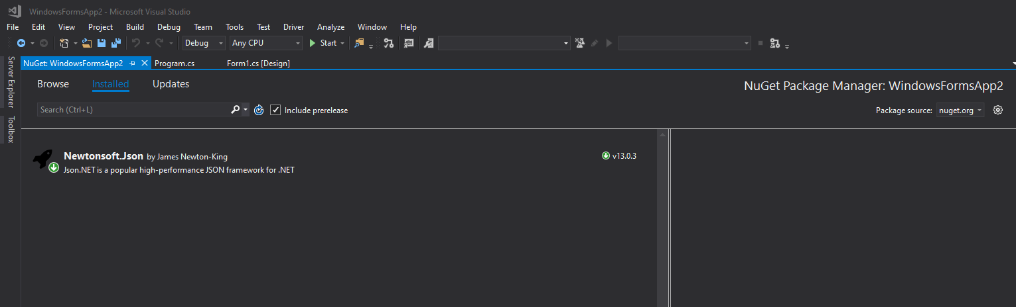Screen dimensions: 1016x307
Task: Open the Package source nuget.org dropdown
Action: click(x=960, y=110)
